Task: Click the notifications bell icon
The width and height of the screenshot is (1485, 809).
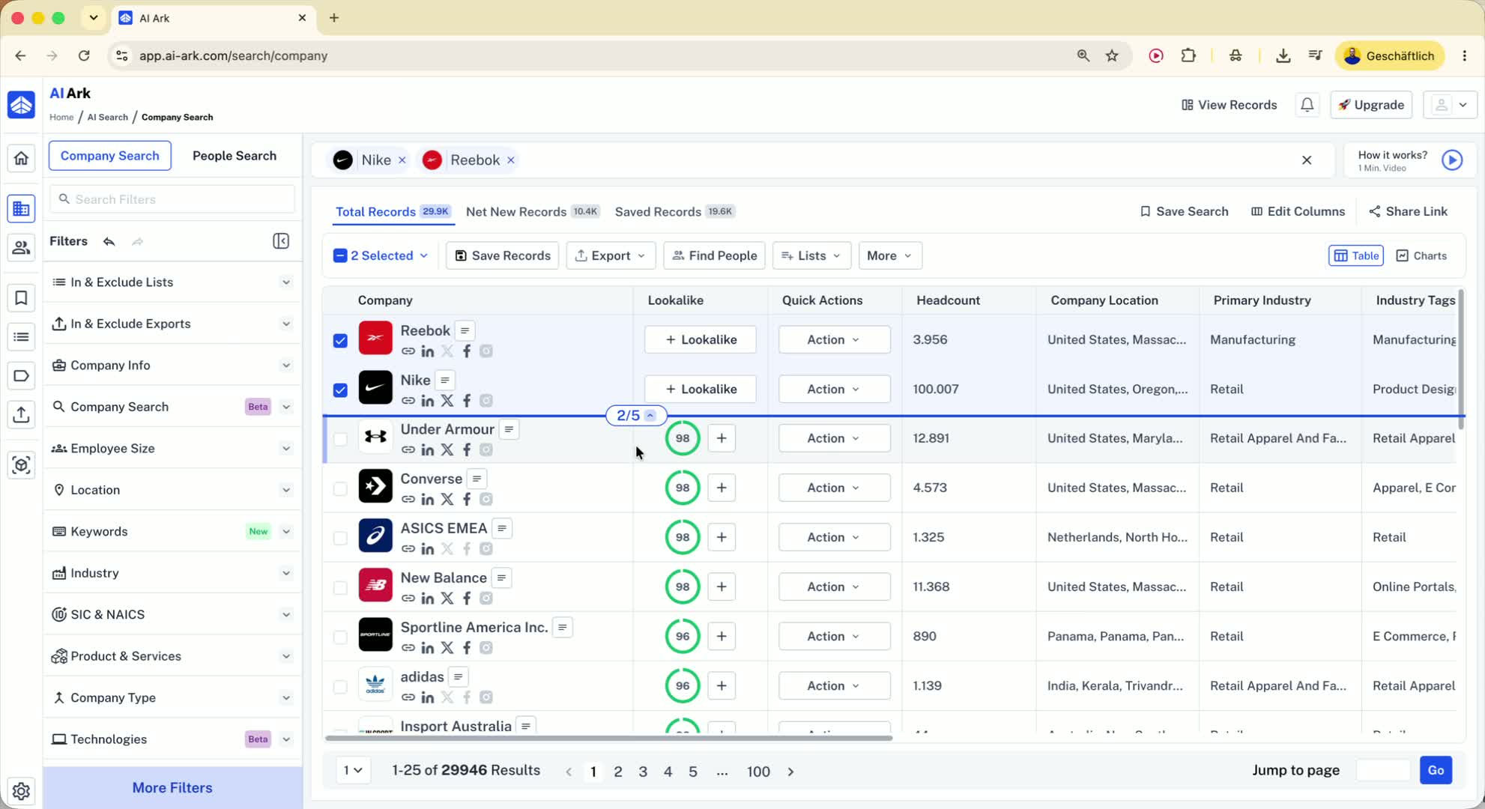Action: point(1307,105)
